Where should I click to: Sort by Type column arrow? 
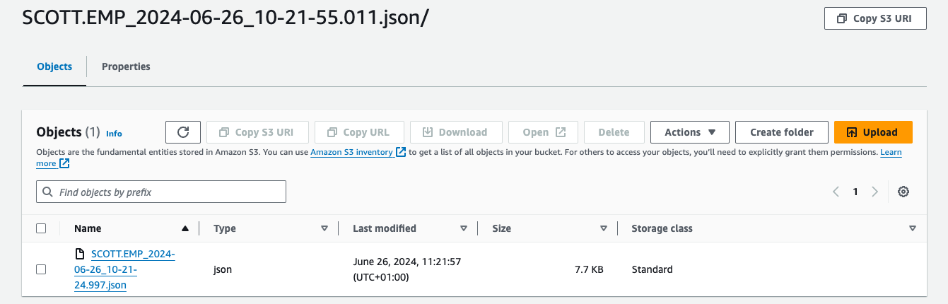click(x=324, y=228)
